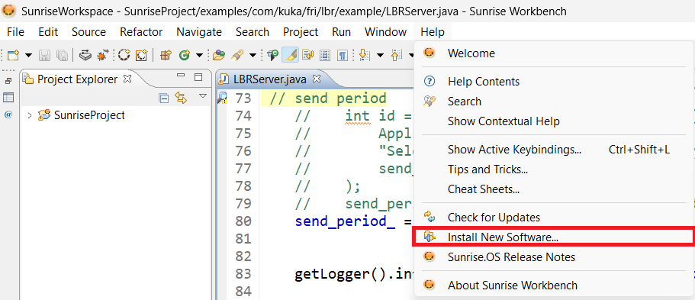Open the Next Annotation dropdown arrow

tap(380, 56)
